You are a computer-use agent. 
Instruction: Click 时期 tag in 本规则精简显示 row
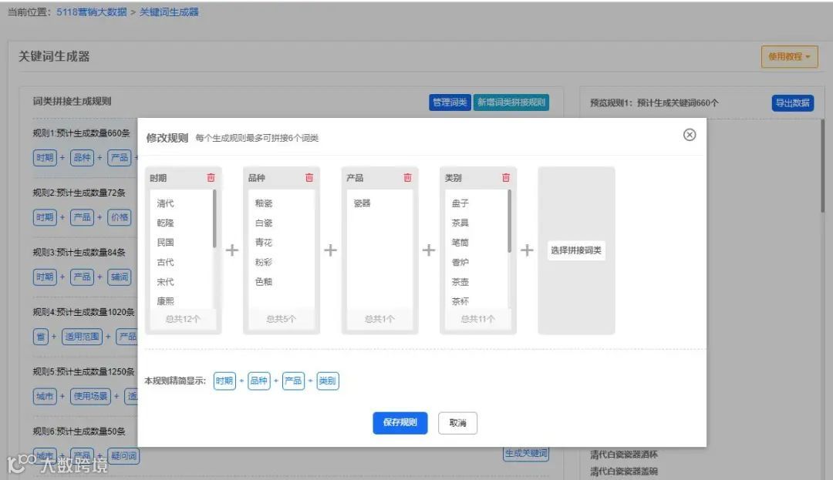tap(224, 381)
